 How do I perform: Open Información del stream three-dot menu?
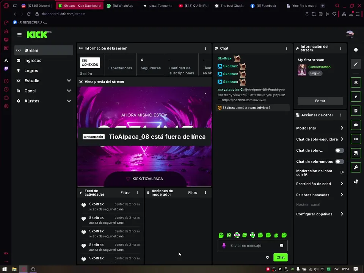coord(340,48)
